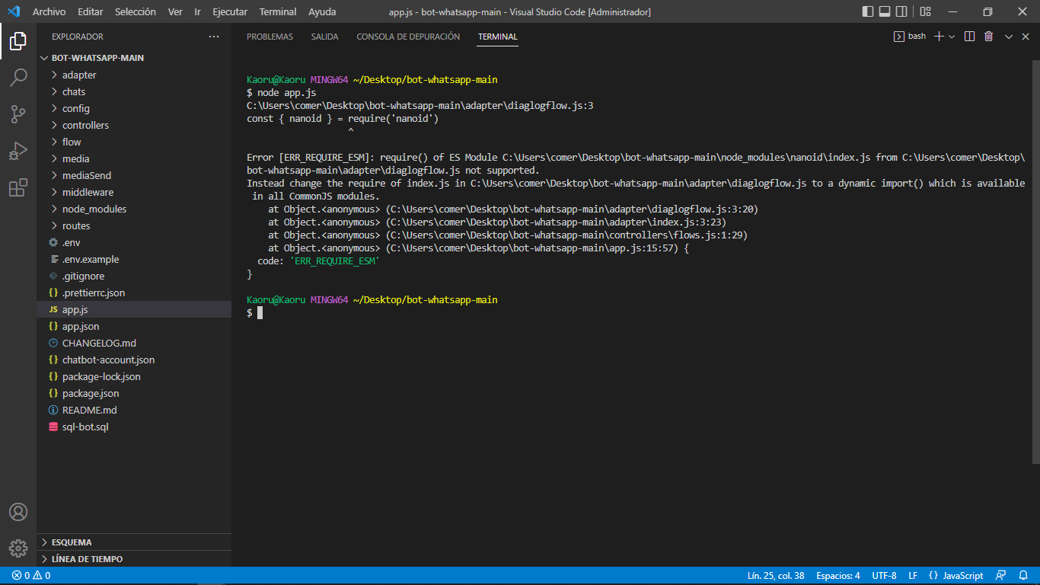The image size is (1040, 585).
Task: Open the Ejecutar menu
Action: [x=230, y=11]
